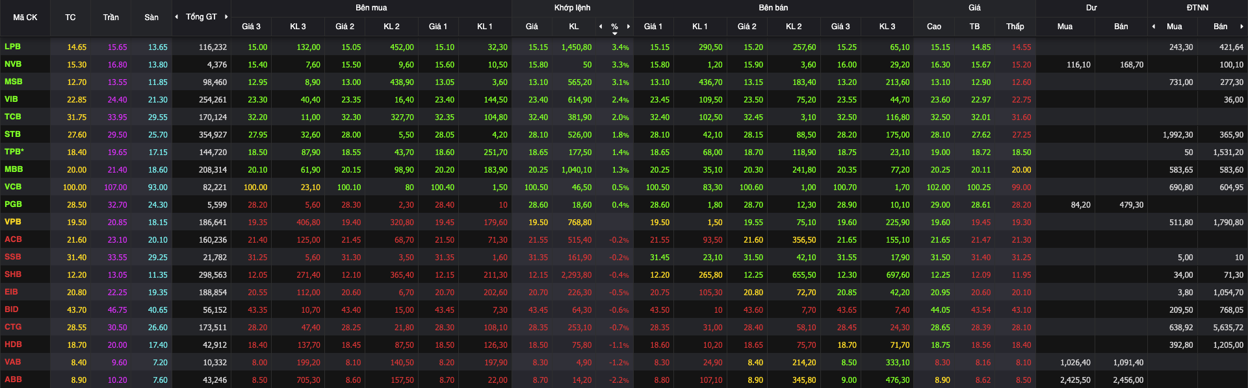Open MBB stock symbol
This screenshot has height=388, width=1248.
(14, 169)
